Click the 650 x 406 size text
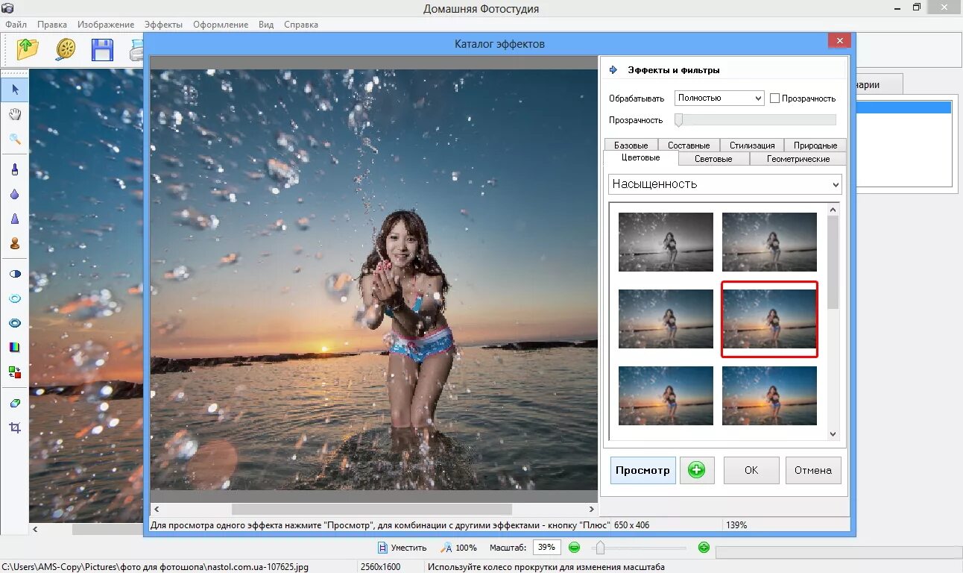This screenshot has width=963, height=573. (632, 525)
